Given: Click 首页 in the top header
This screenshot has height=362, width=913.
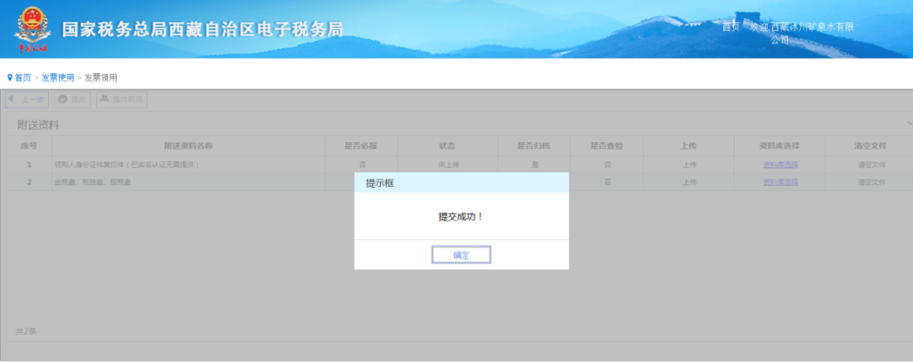Looking at the screenshot, I should 730,28.
